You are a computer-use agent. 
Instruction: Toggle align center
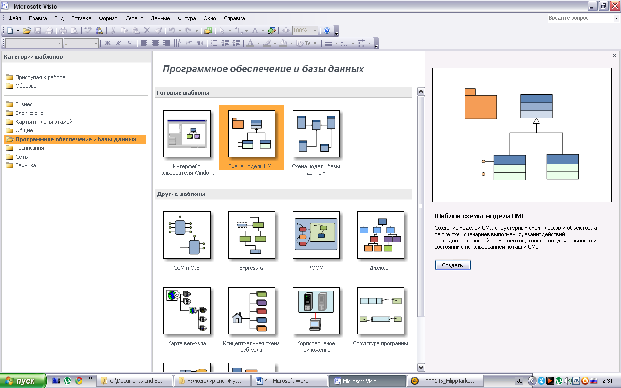click(x=155, y=43)
